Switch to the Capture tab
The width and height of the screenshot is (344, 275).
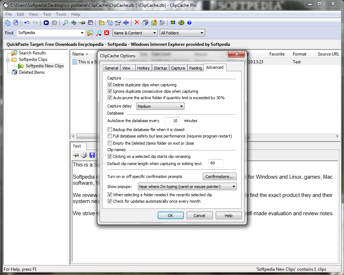[x=178, y=68]
